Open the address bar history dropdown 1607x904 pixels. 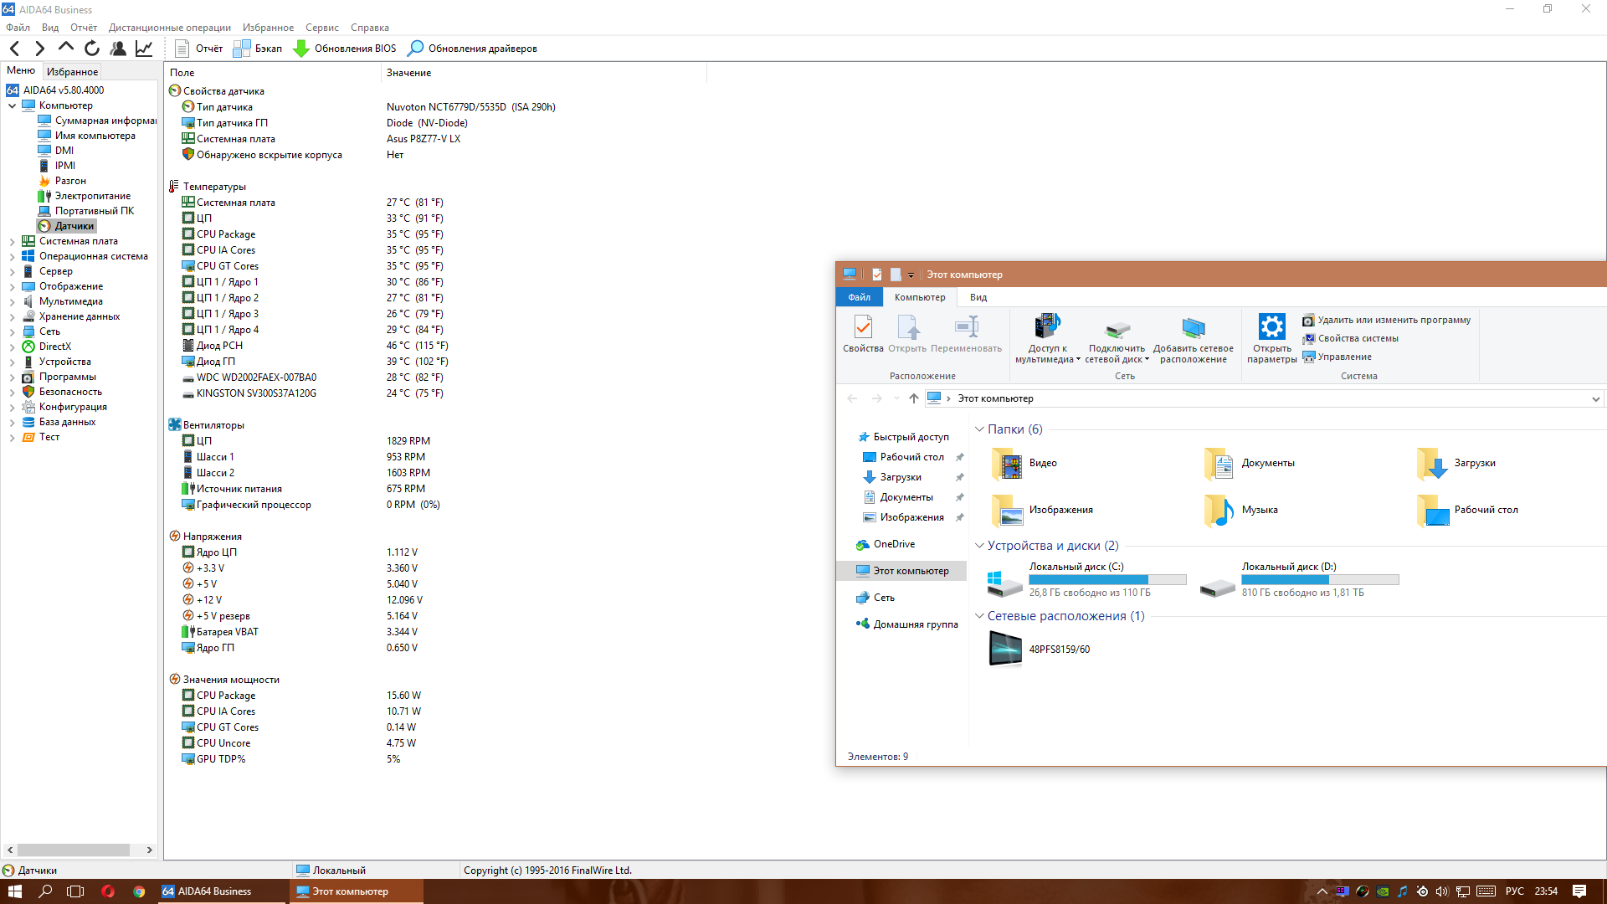[x=1595, y=399]
